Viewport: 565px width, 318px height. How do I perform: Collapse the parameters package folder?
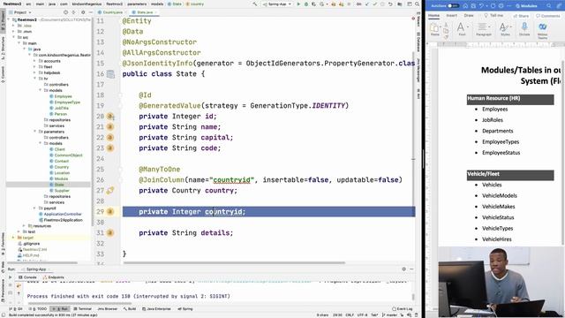pos(35,132)
